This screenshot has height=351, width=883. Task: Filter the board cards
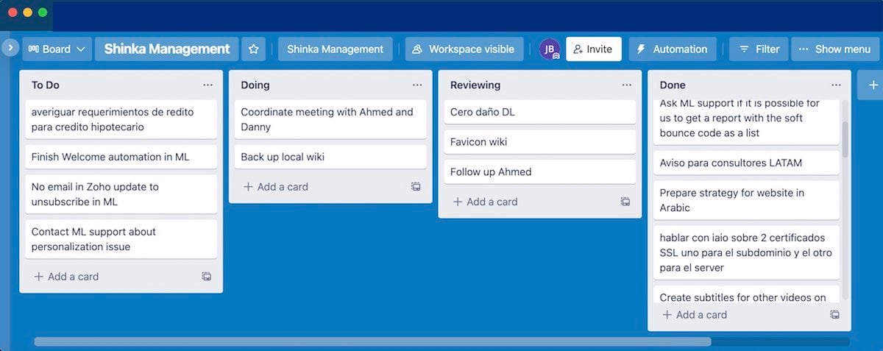759,49
